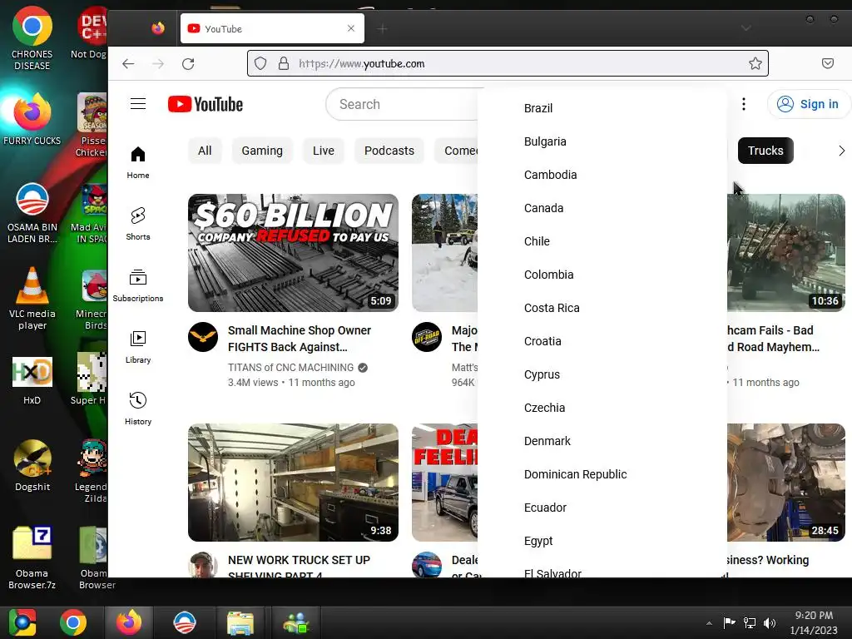
Task: Open the Obama Browser.7z archive
Action: click(x=32, y=557)
